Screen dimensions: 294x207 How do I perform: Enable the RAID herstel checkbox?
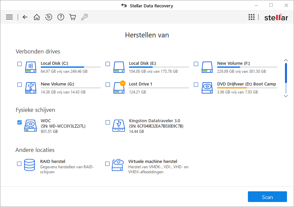pos(19,164)
